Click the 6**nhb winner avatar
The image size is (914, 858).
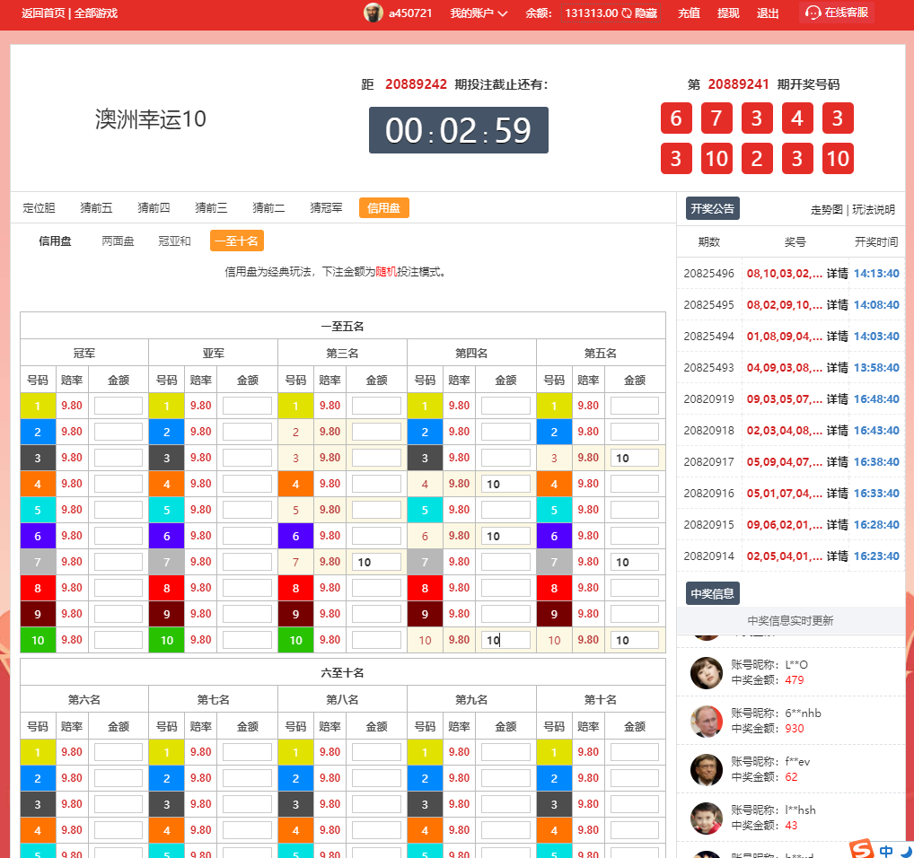coord(707,721)
